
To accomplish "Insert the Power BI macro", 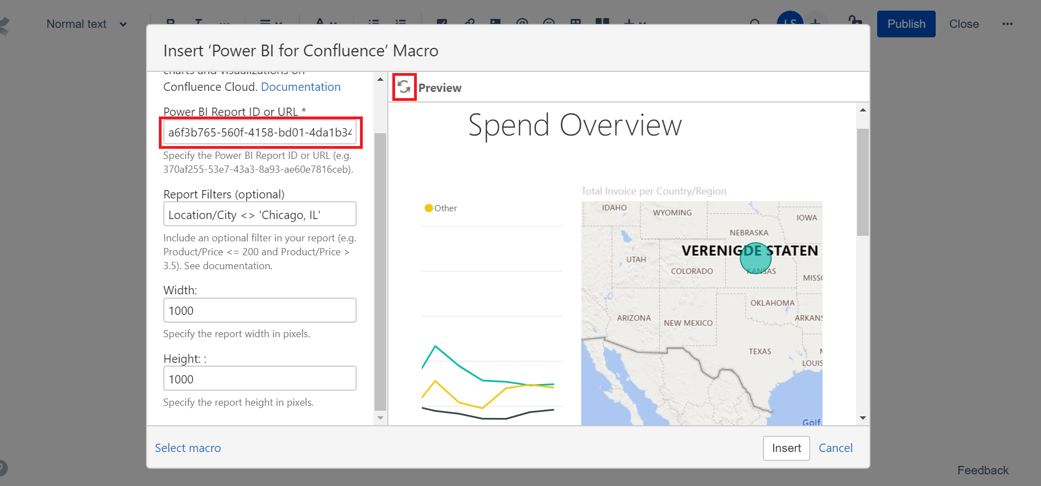I will pyautogui.click(x=786, y=448).
